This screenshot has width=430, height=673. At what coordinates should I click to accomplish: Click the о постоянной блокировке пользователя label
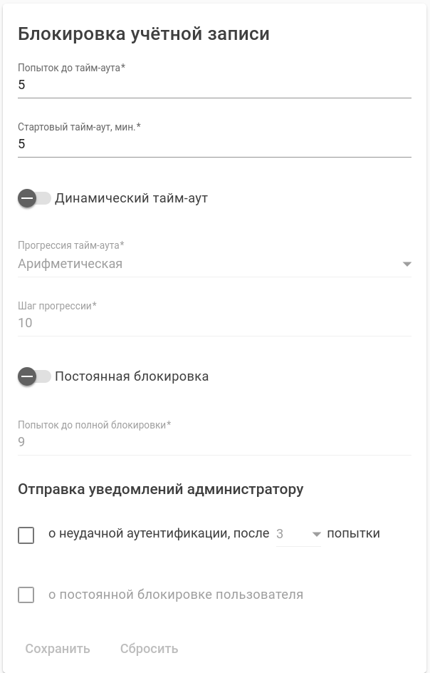pos(176,595)
